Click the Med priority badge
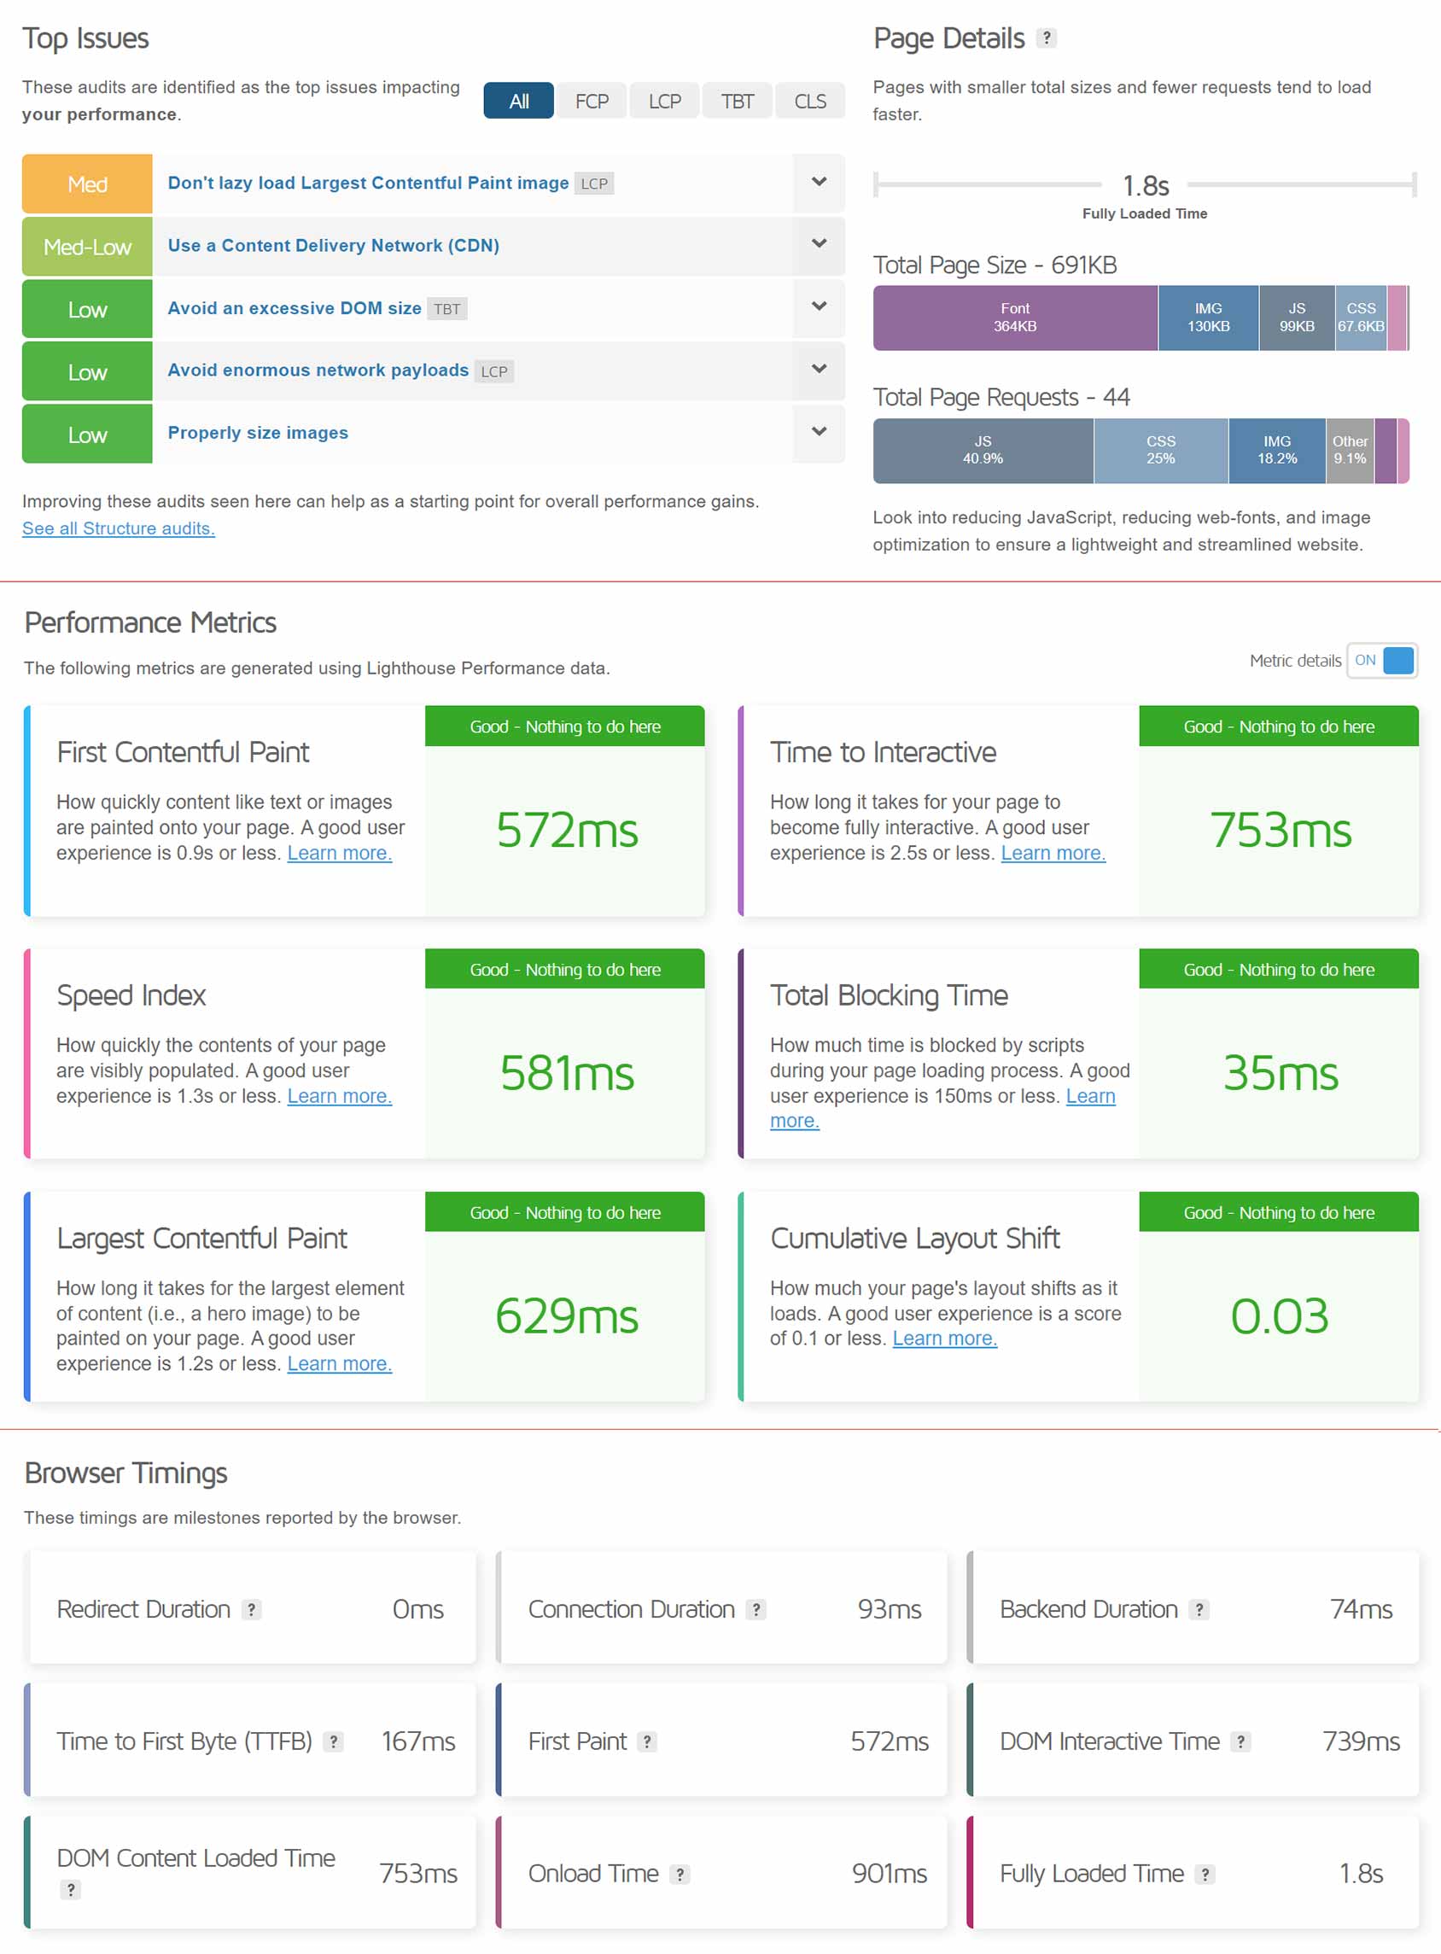This screenshot has width=1441, height=1954. coord(87,184)
